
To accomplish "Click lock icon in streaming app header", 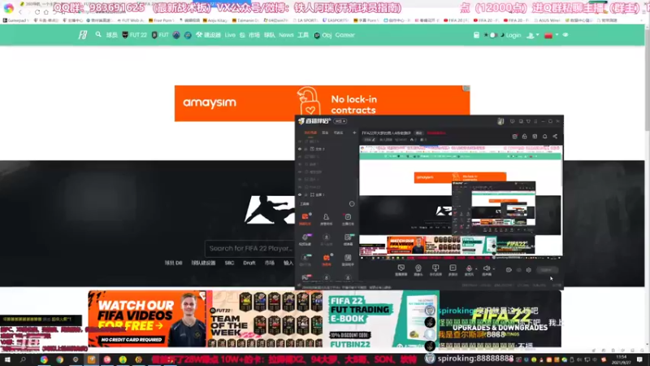I will point(524,136).
